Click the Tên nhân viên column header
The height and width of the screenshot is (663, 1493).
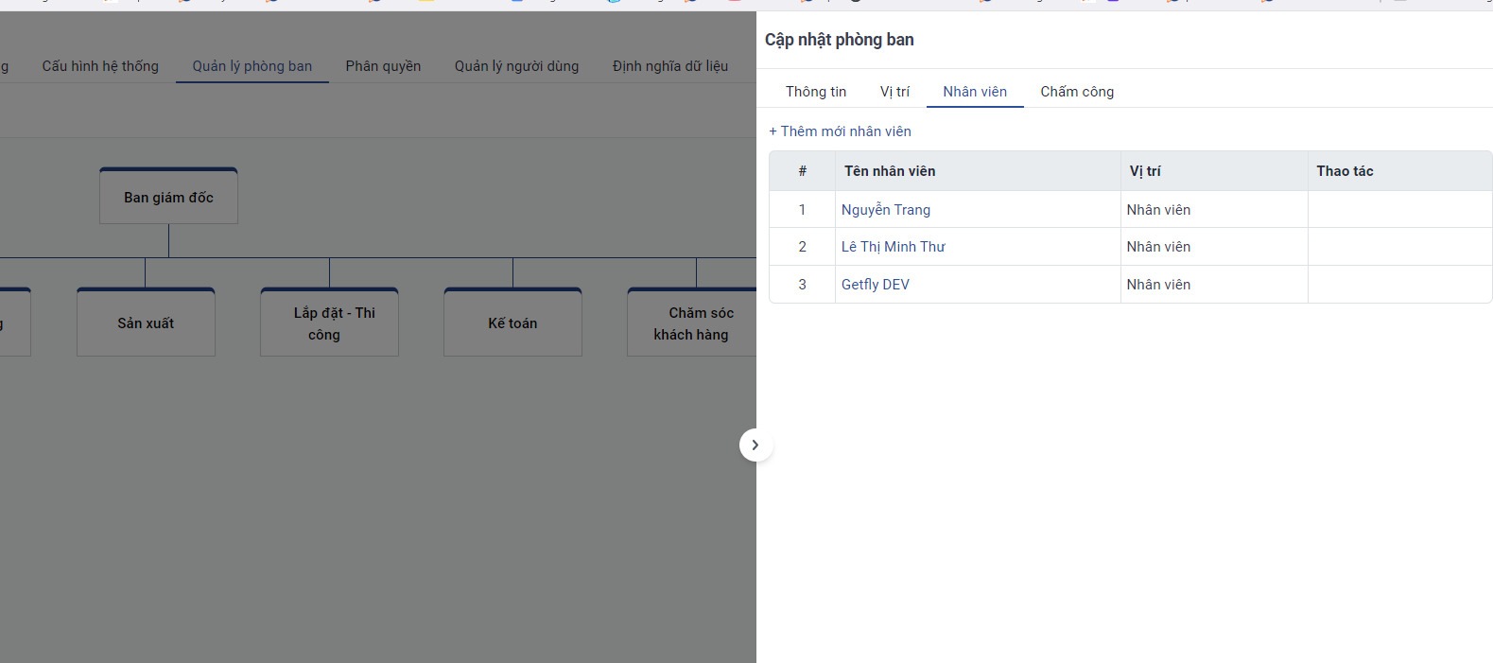[x=890, y=171]
